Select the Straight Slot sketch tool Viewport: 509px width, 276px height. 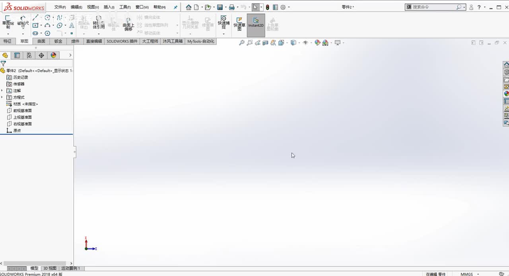click(35, 33)
